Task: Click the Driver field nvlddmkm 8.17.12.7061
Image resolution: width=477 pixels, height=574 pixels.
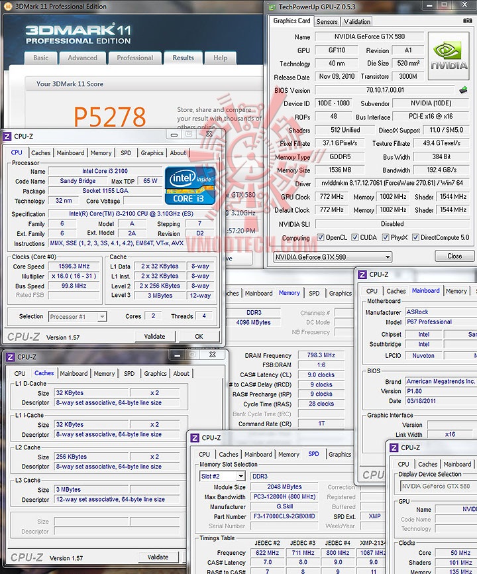Action: [x=392, y=183]
